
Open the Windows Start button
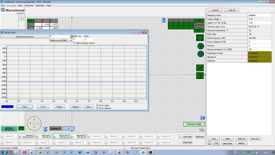(x=4, y=152)
